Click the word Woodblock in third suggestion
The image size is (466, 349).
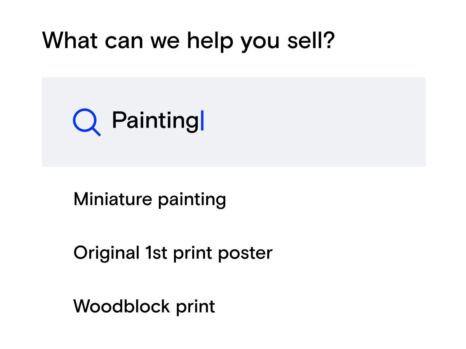[x=122, y=306]
